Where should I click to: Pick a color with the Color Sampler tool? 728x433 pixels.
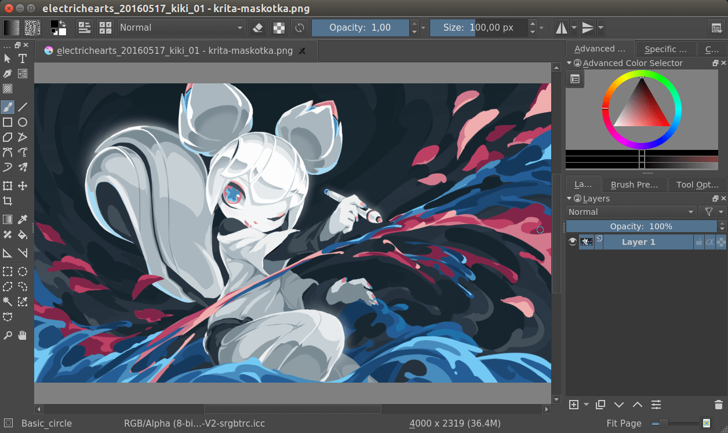click(x=22, y=219)
